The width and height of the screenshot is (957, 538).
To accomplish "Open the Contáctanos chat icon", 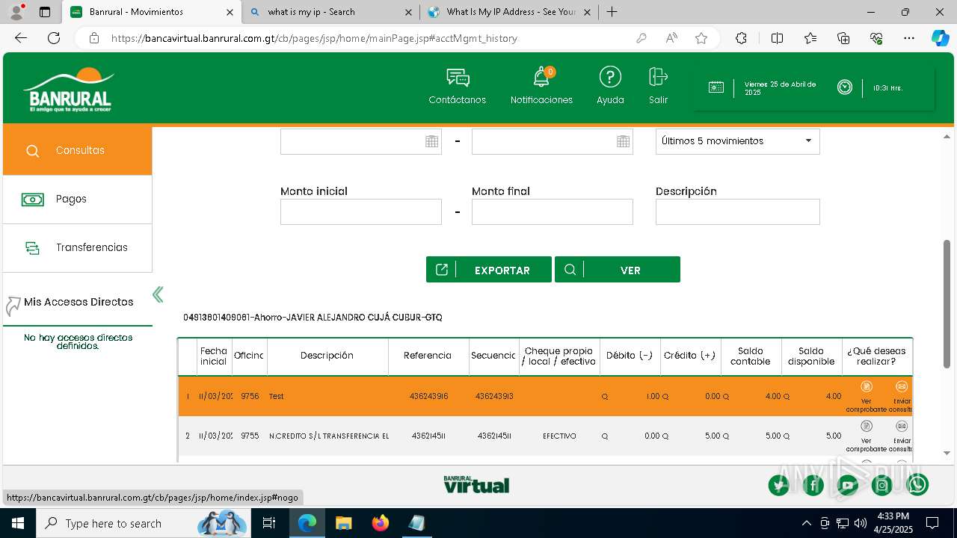I will coord(458,78).
